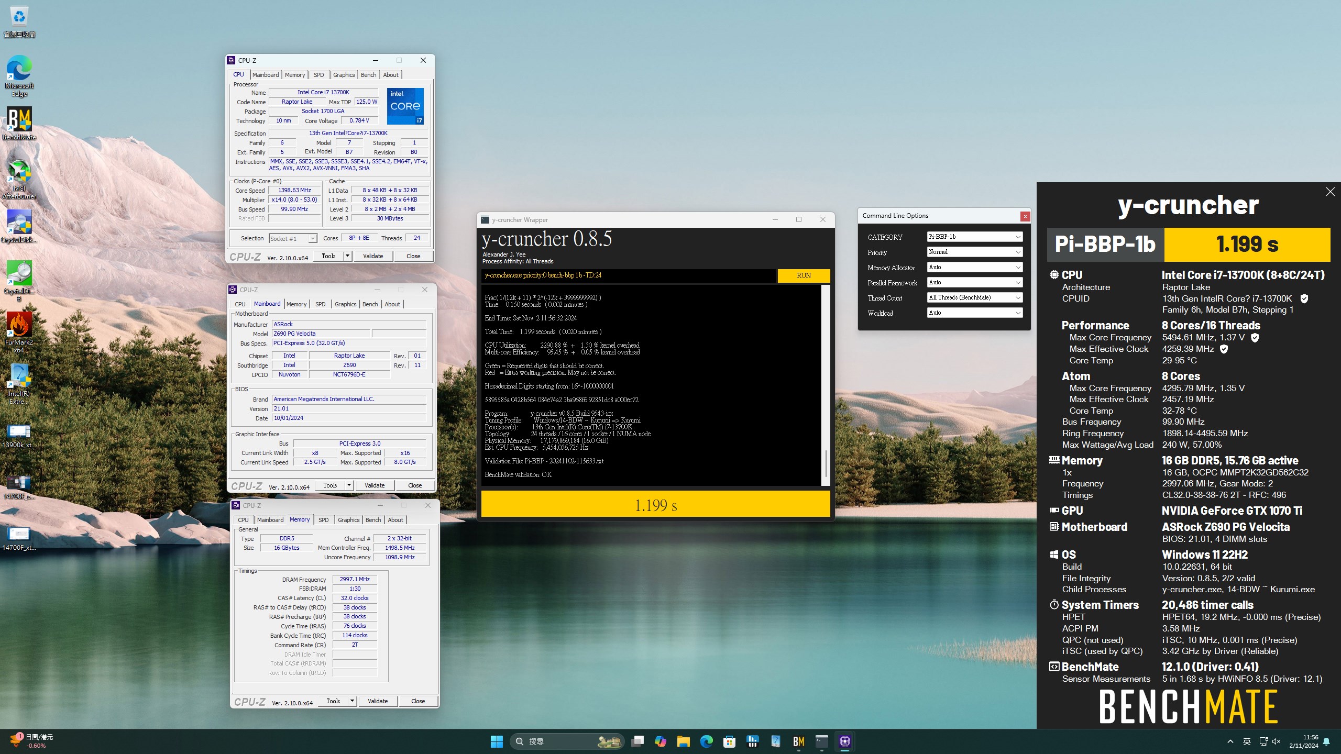Open MSI Afterburner desktop icon
The width and height of the screenshot is (1341, 754).
tap(19, 179)
